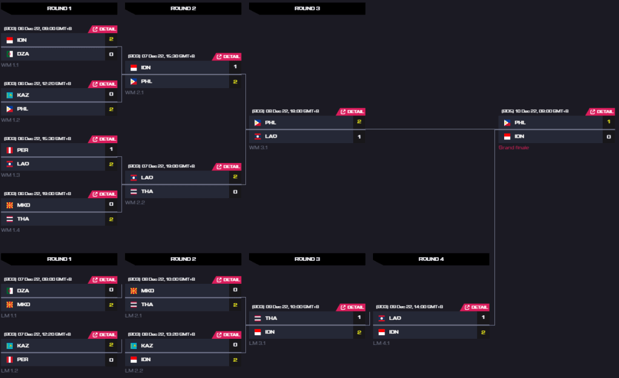Select upper bracket Round 3 header

pos(306,8)
